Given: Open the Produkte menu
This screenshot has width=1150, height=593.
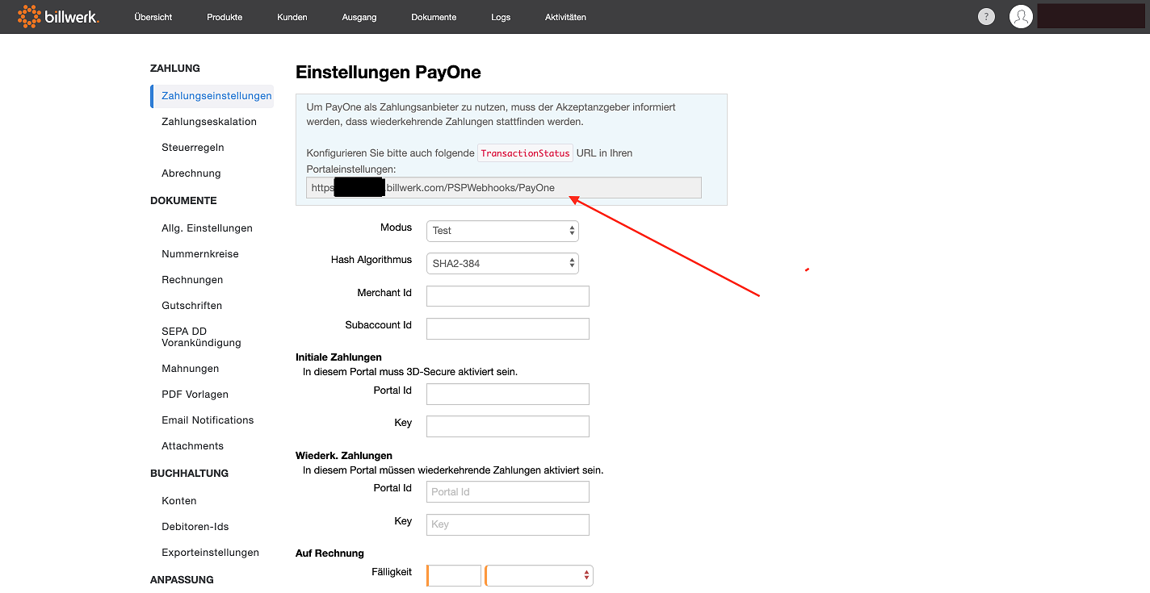Looking at the screenshot, I should [x=225, y=17].
